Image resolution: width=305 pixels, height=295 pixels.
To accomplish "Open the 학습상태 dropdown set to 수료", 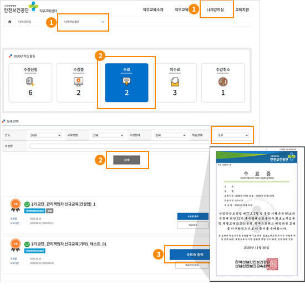I will click(233, 135).
